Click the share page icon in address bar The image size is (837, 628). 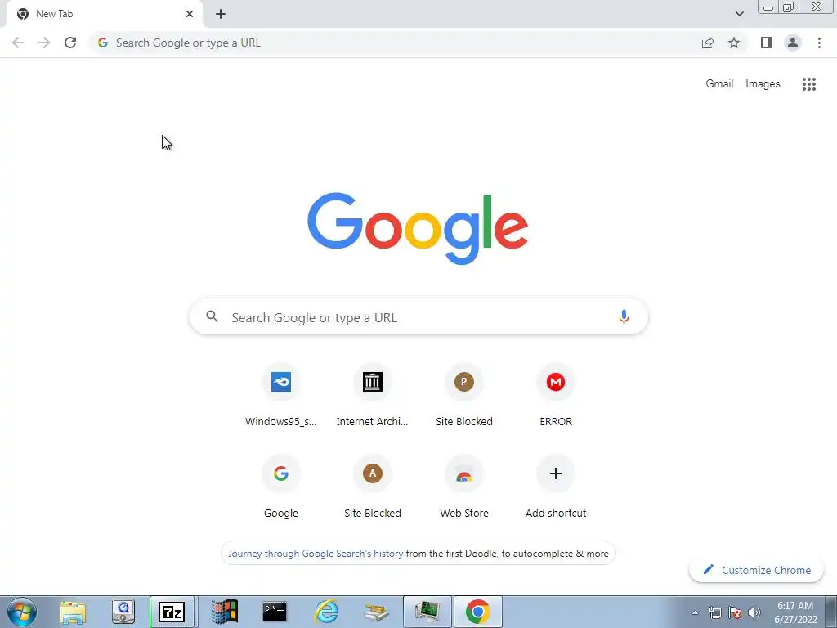[708, 43]
